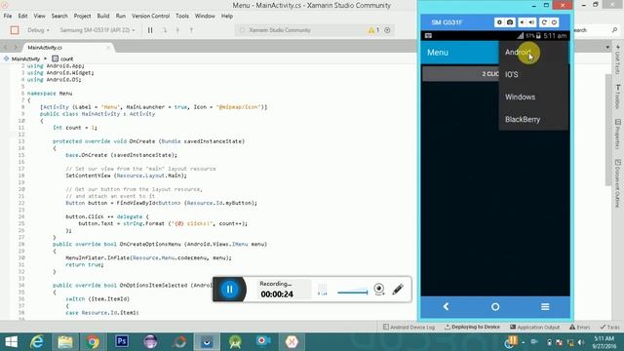Open the Deploying to Device pad
Screen dimensions: 624x351
(472, 328)
